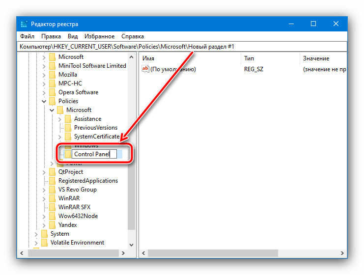364x275 pixels.
Task: Expand the Mozilla key
Action: [44, 75]
